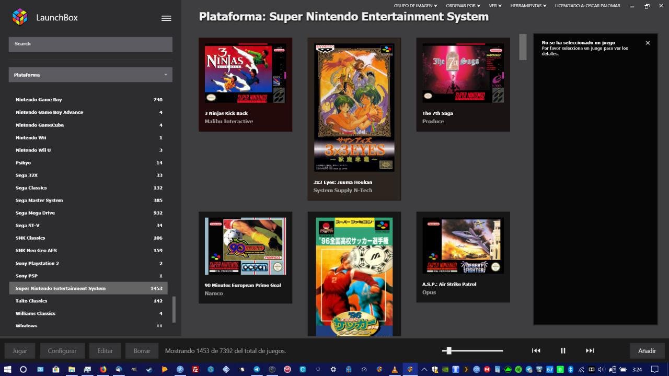Click the LaunchBox logo icon
Image resolution: width=669 pixels, height=376 pixels.
[20, 17]
